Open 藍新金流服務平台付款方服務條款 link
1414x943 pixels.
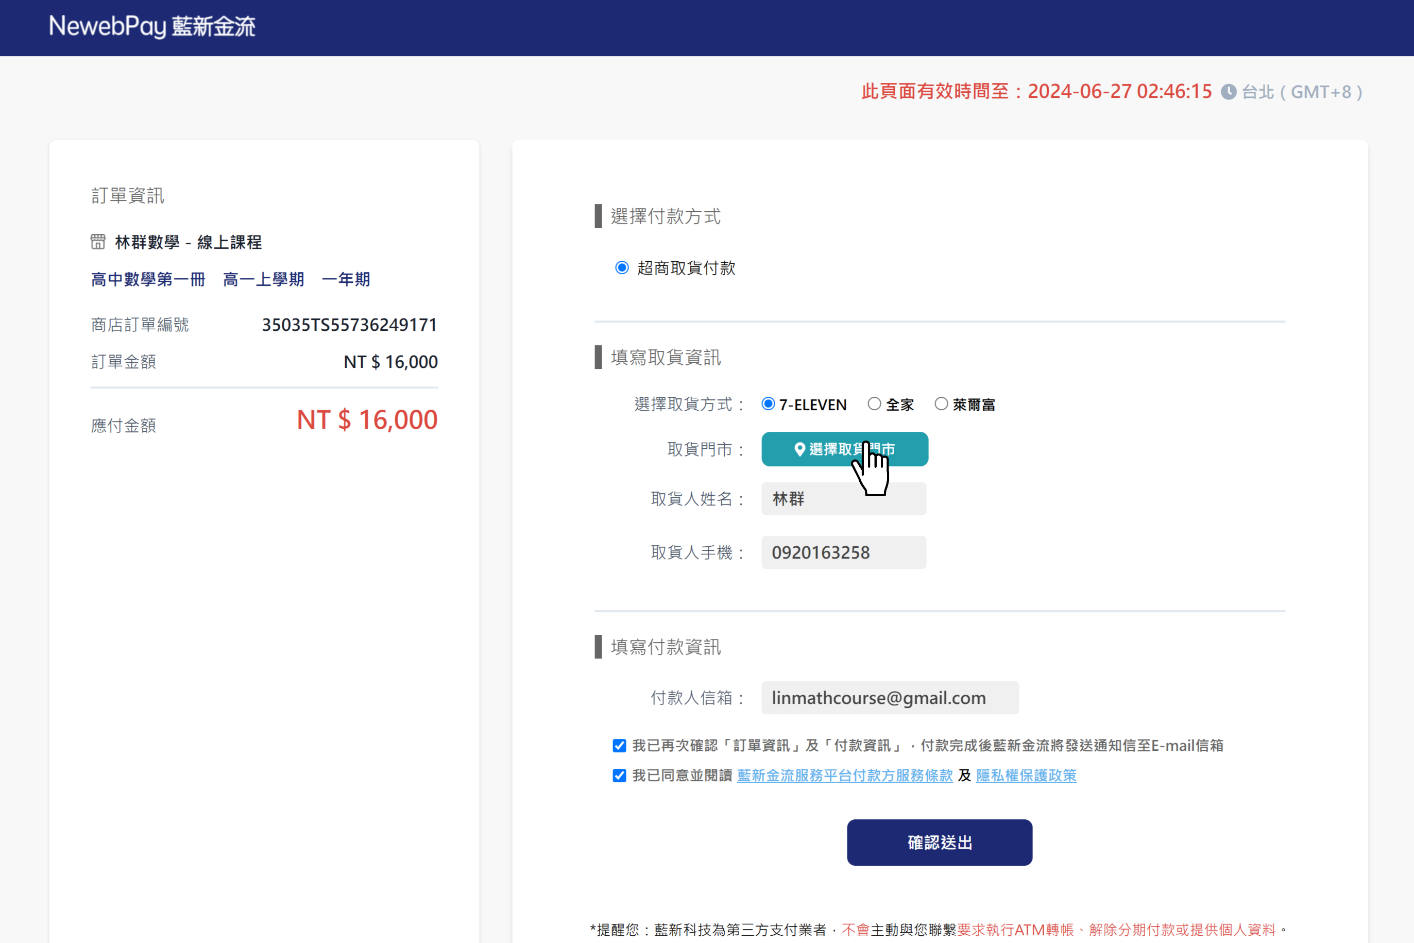click(845, 776)
